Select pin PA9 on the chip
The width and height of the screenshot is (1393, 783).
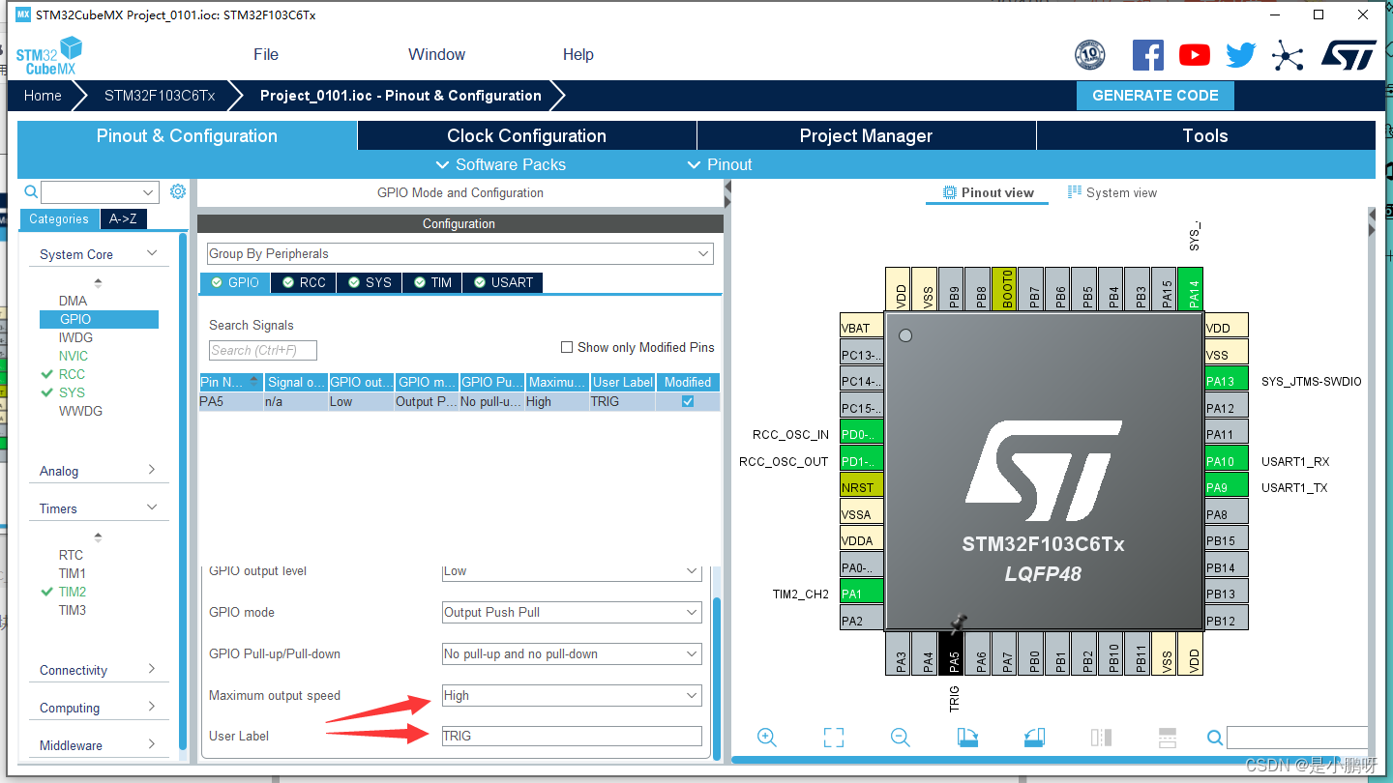click(x=1227, y=487)
